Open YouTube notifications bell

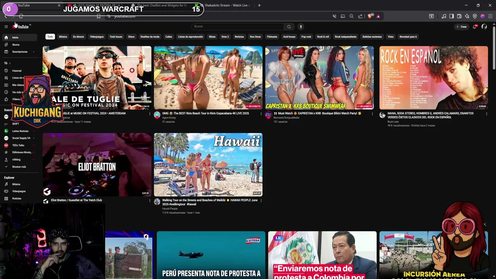coord(474,27)
